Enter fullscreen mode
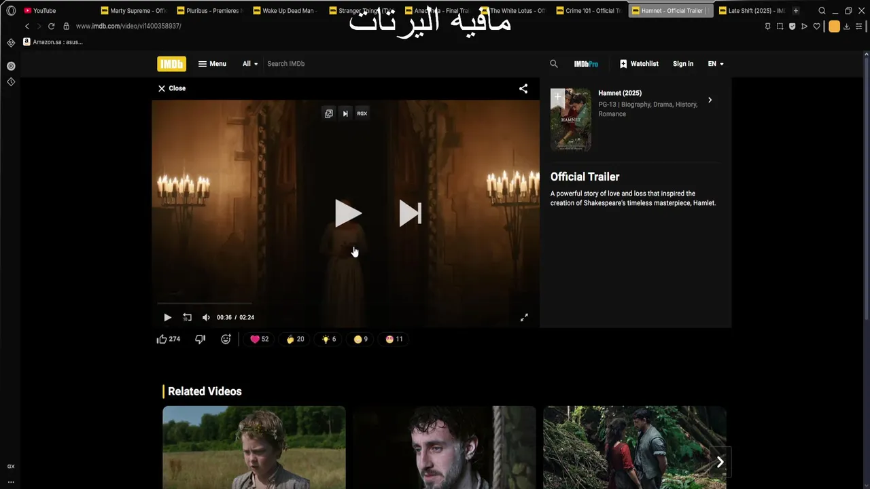The width and height of the screenshot is (870, 489). click(x=524, y=317)
